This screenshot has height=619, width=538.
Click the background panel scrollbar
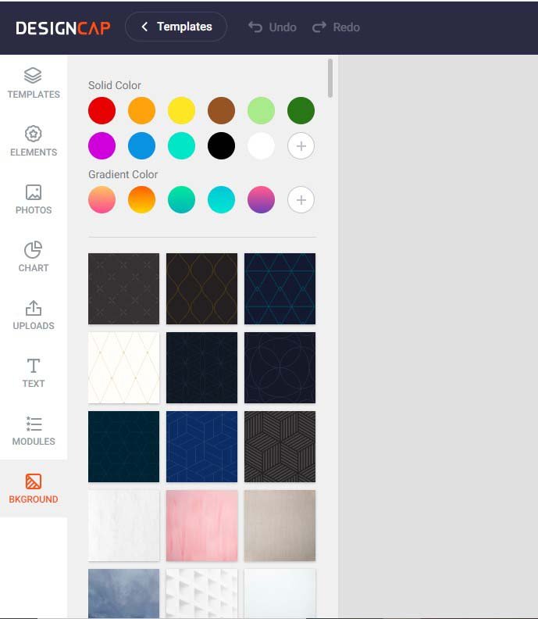[330, 78]
